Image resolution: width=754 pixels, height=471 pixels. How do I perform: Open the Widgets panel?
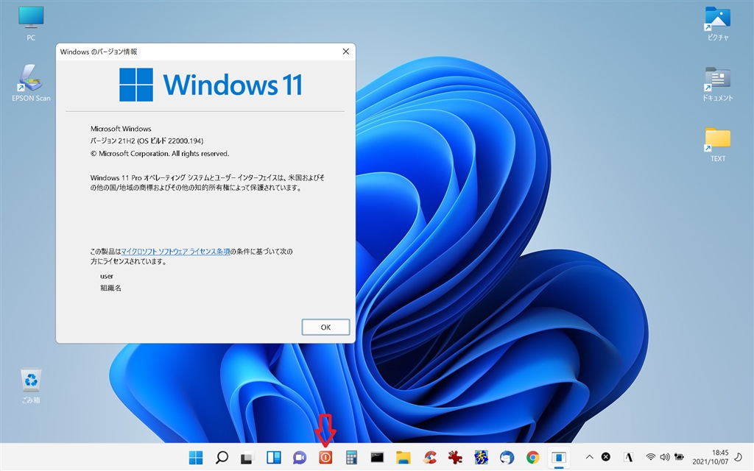coord(274,458)
